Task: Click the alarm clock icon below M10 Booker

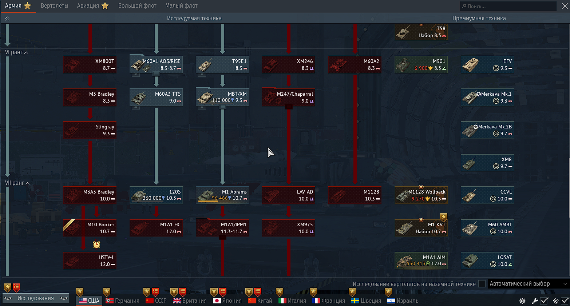Action: click(96, 245)
